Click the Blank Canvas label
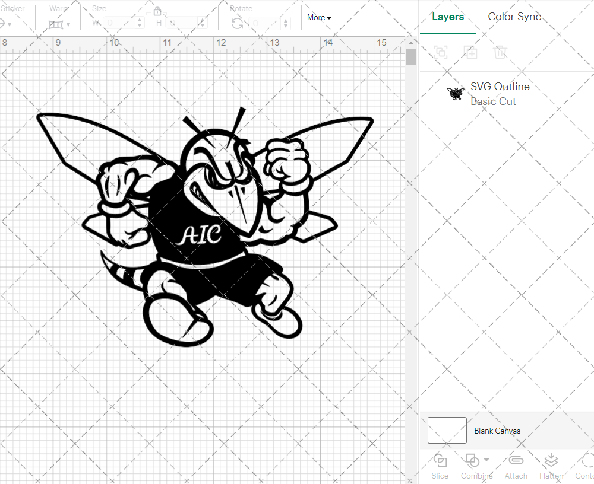 point(498,431)
